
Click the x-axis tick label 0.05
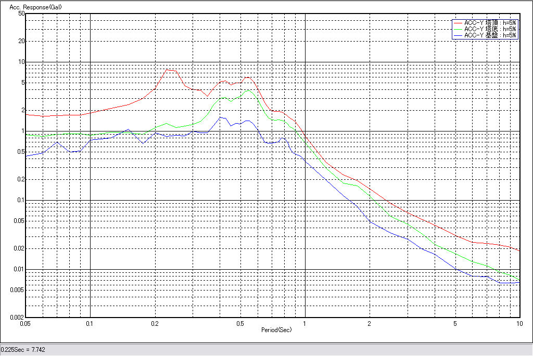24,323
